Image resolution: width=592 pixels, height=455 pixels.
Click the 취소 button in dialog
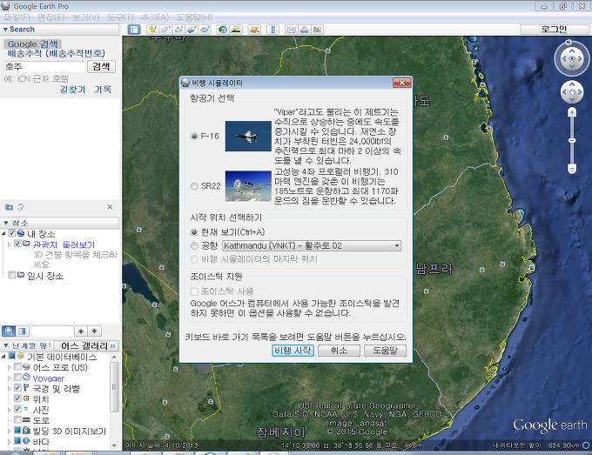coord(339,351)
